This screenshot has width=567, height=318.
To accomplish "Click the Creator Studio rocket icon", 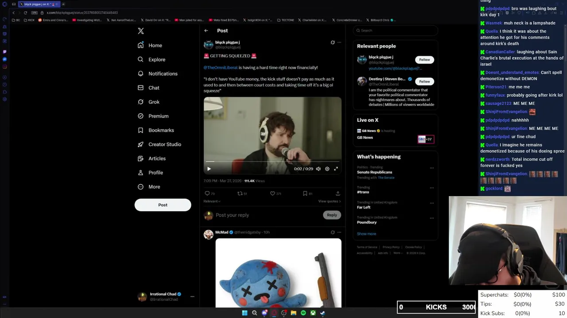I will [x=140, y=144].
